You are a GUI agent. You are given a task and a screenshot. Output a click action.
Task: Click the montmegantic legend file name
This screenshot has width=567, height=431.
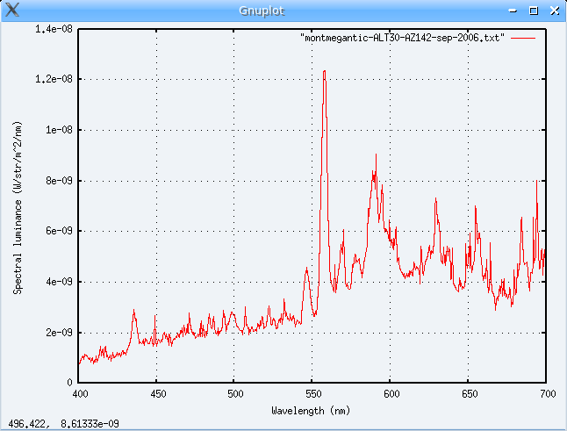(402, 40)
